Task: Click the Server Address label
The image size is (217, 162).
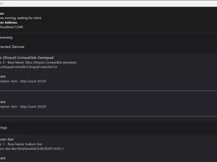Action: click(9, 22)
